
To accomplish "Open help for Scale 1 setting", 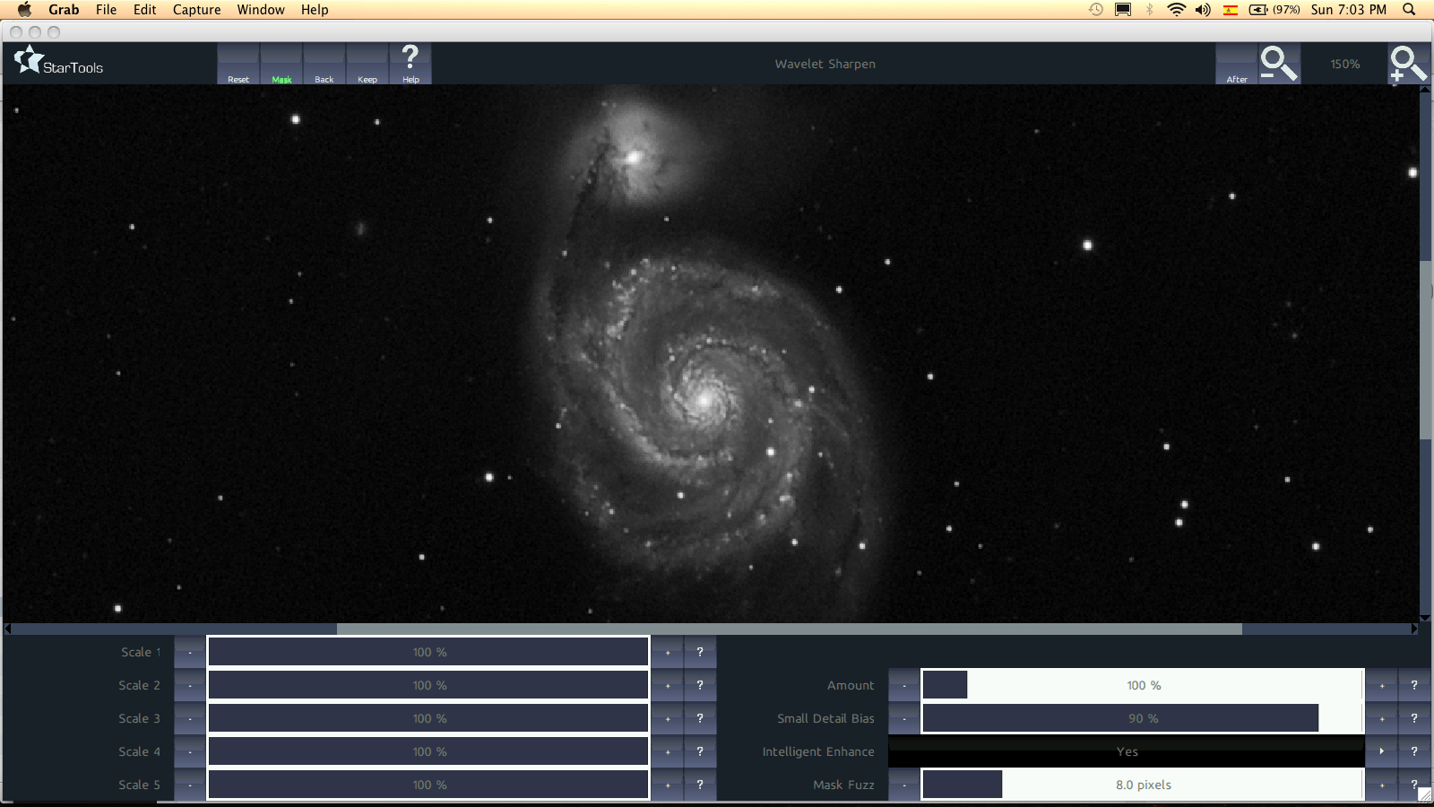I will (x=700, y=652).
